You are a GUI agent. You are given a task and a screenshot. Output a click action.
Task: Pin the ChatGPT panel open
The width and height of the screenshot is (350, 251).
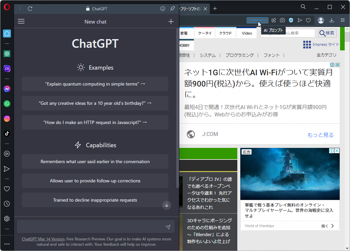(172, 9)
